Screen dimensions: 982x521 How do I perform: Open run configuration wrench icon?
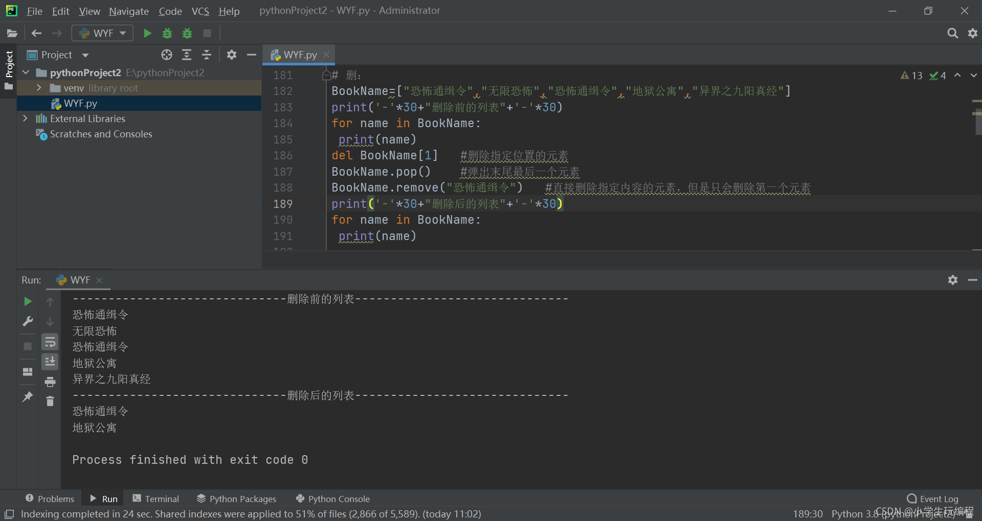point(28,321)
